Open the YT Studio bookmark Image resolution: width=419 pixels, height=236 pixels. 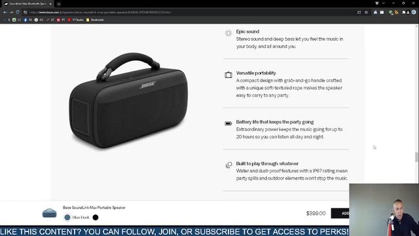(x=75, y=20)
